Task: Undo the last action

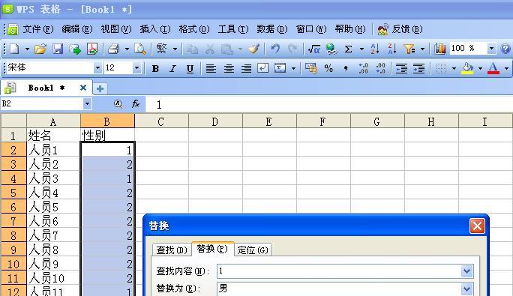Action: (x=275, y=49)
